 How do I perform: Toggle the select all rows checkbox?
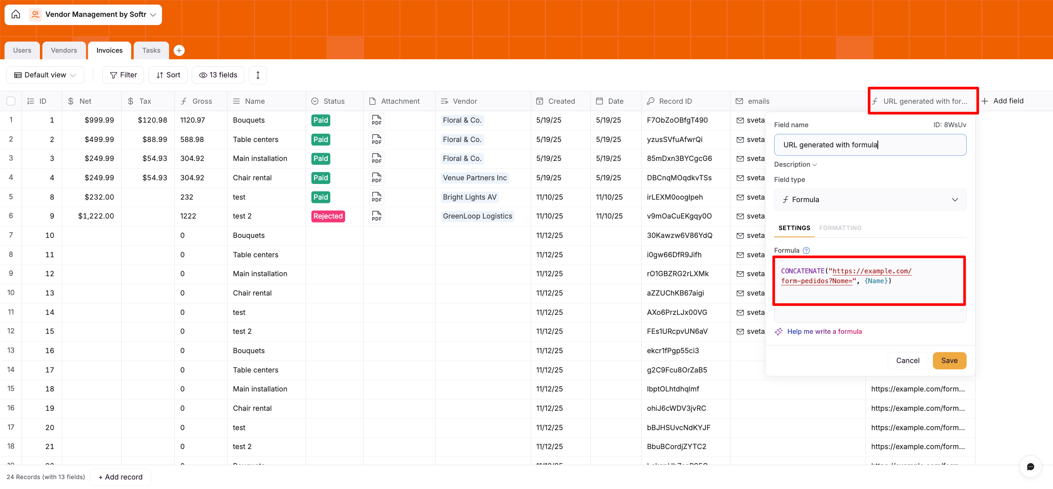pyautogui.click(x=11, y=101)
